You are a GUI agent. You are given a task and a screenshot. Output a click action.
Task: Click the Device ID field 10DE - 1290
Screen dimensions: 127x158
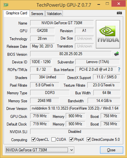pos(41,62)
